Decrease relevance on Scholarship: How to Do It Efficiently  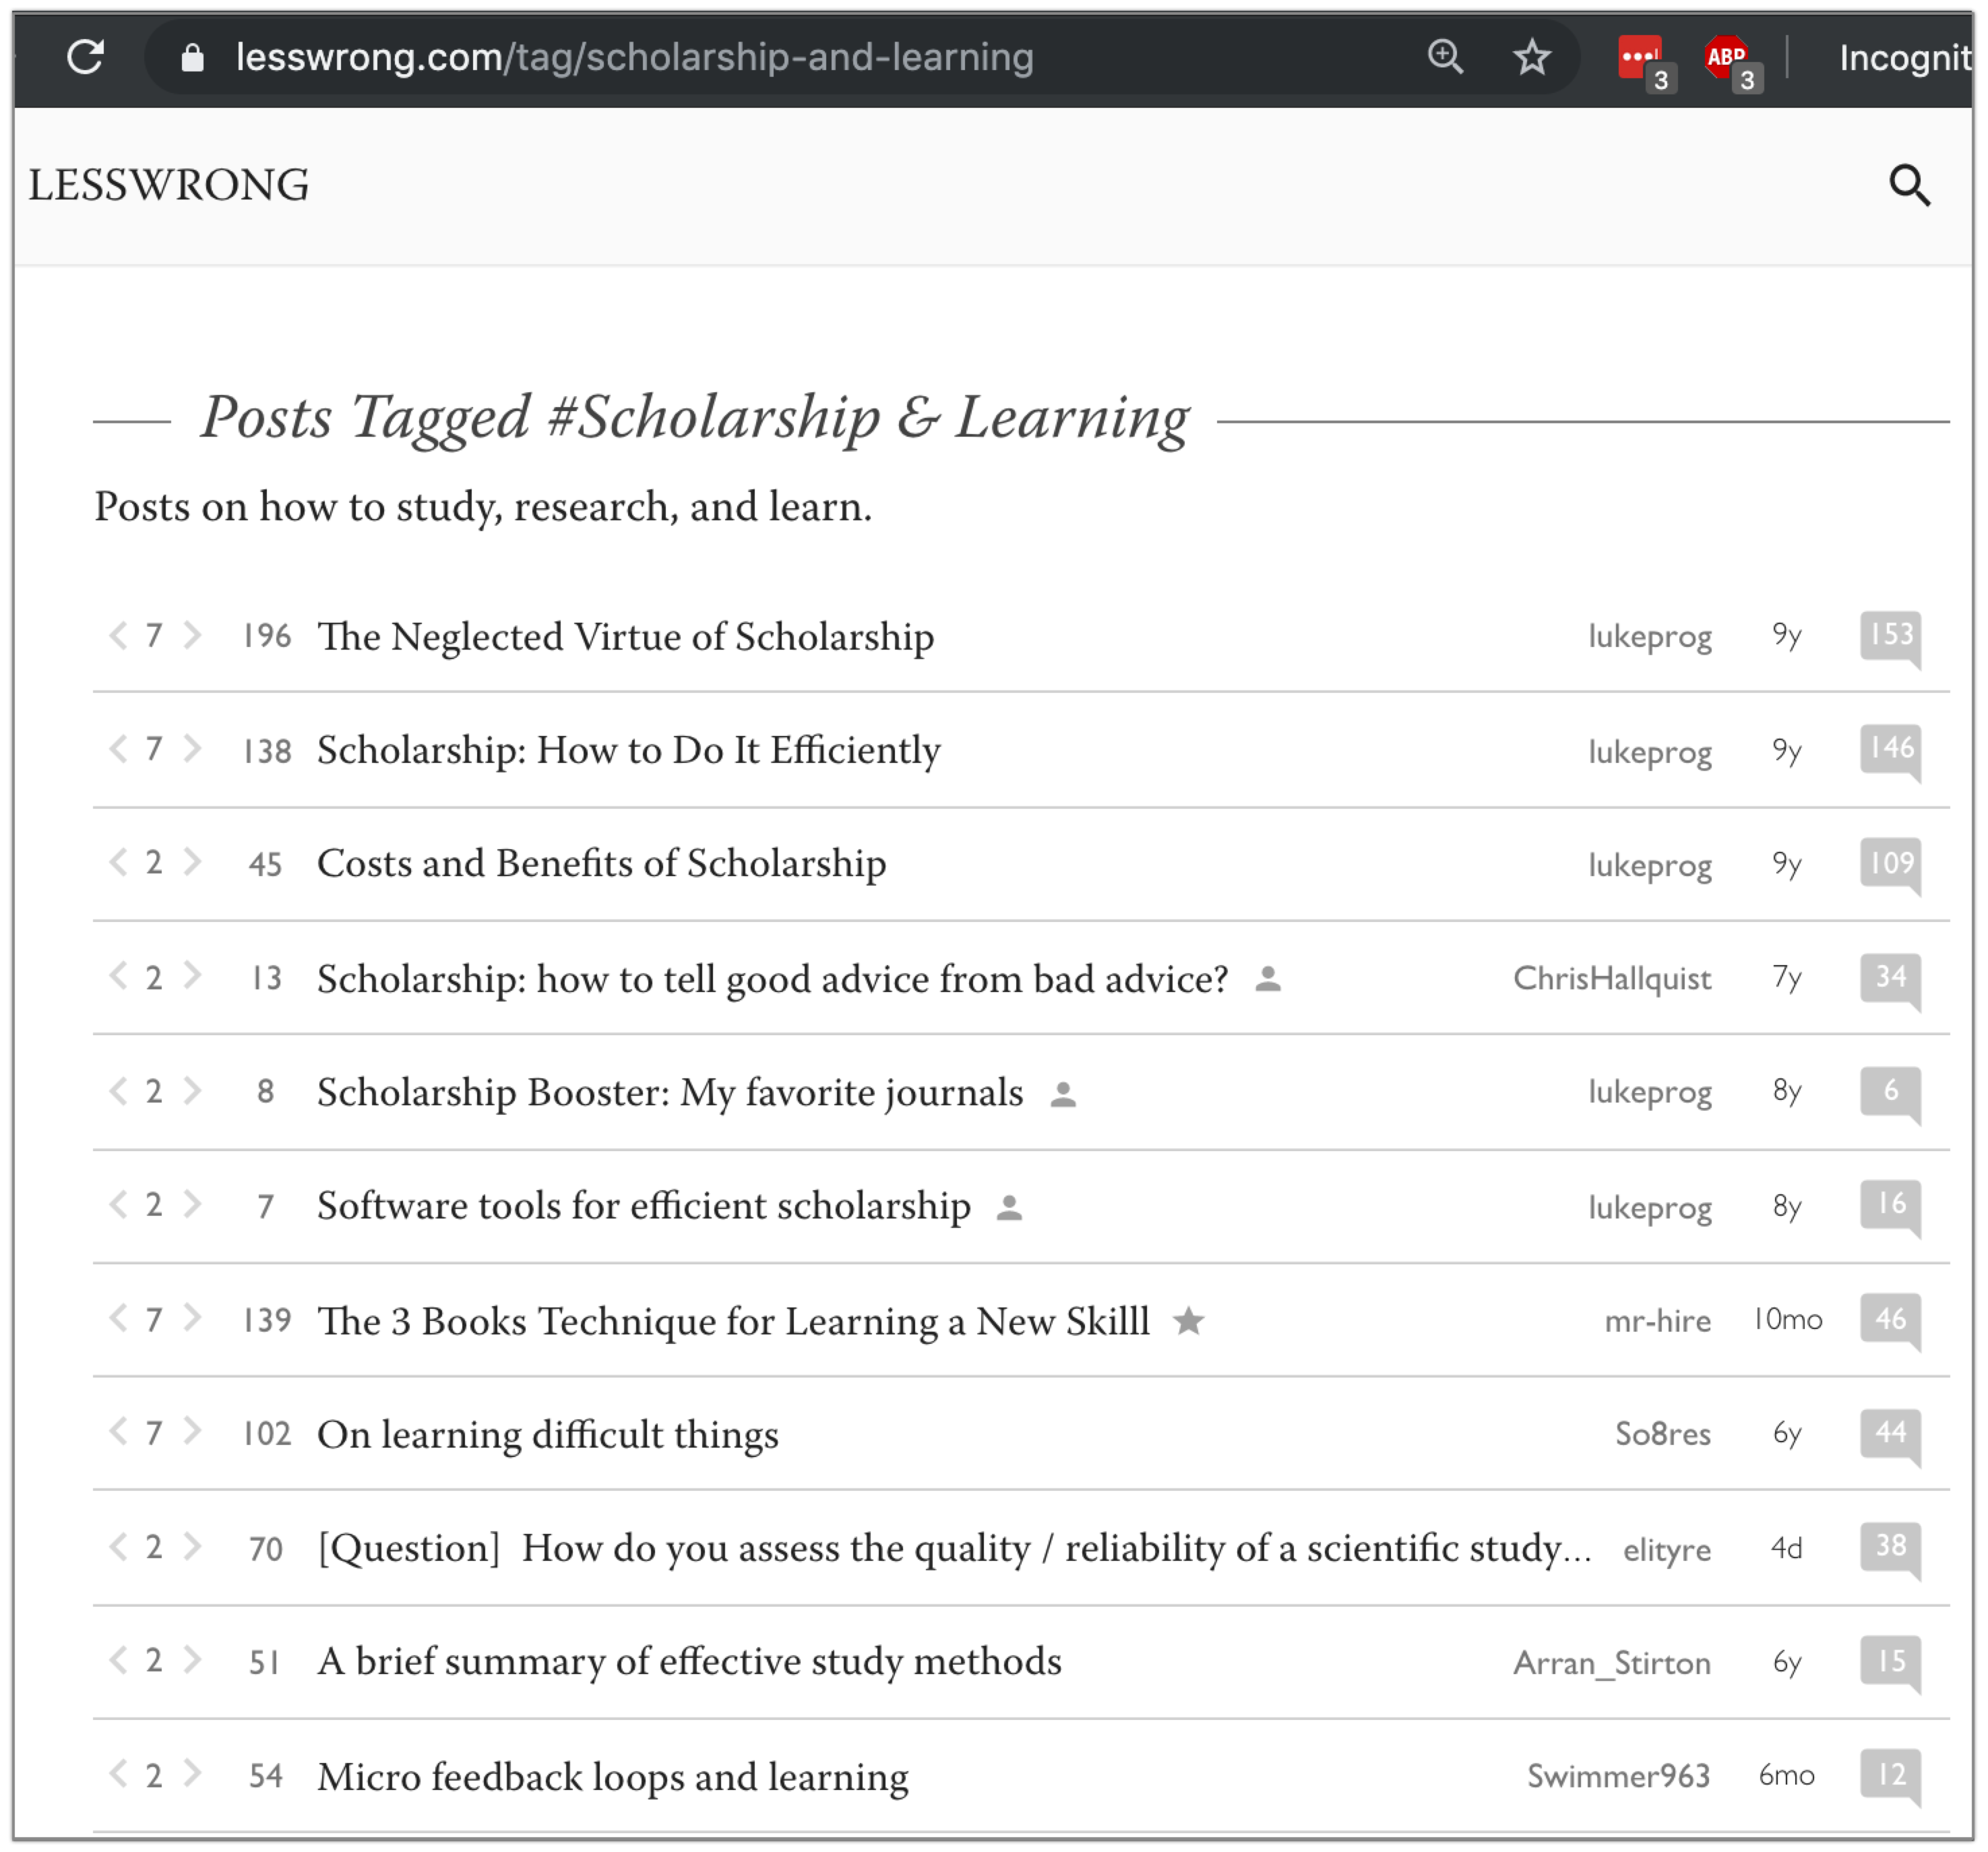[x=118, y=749]
